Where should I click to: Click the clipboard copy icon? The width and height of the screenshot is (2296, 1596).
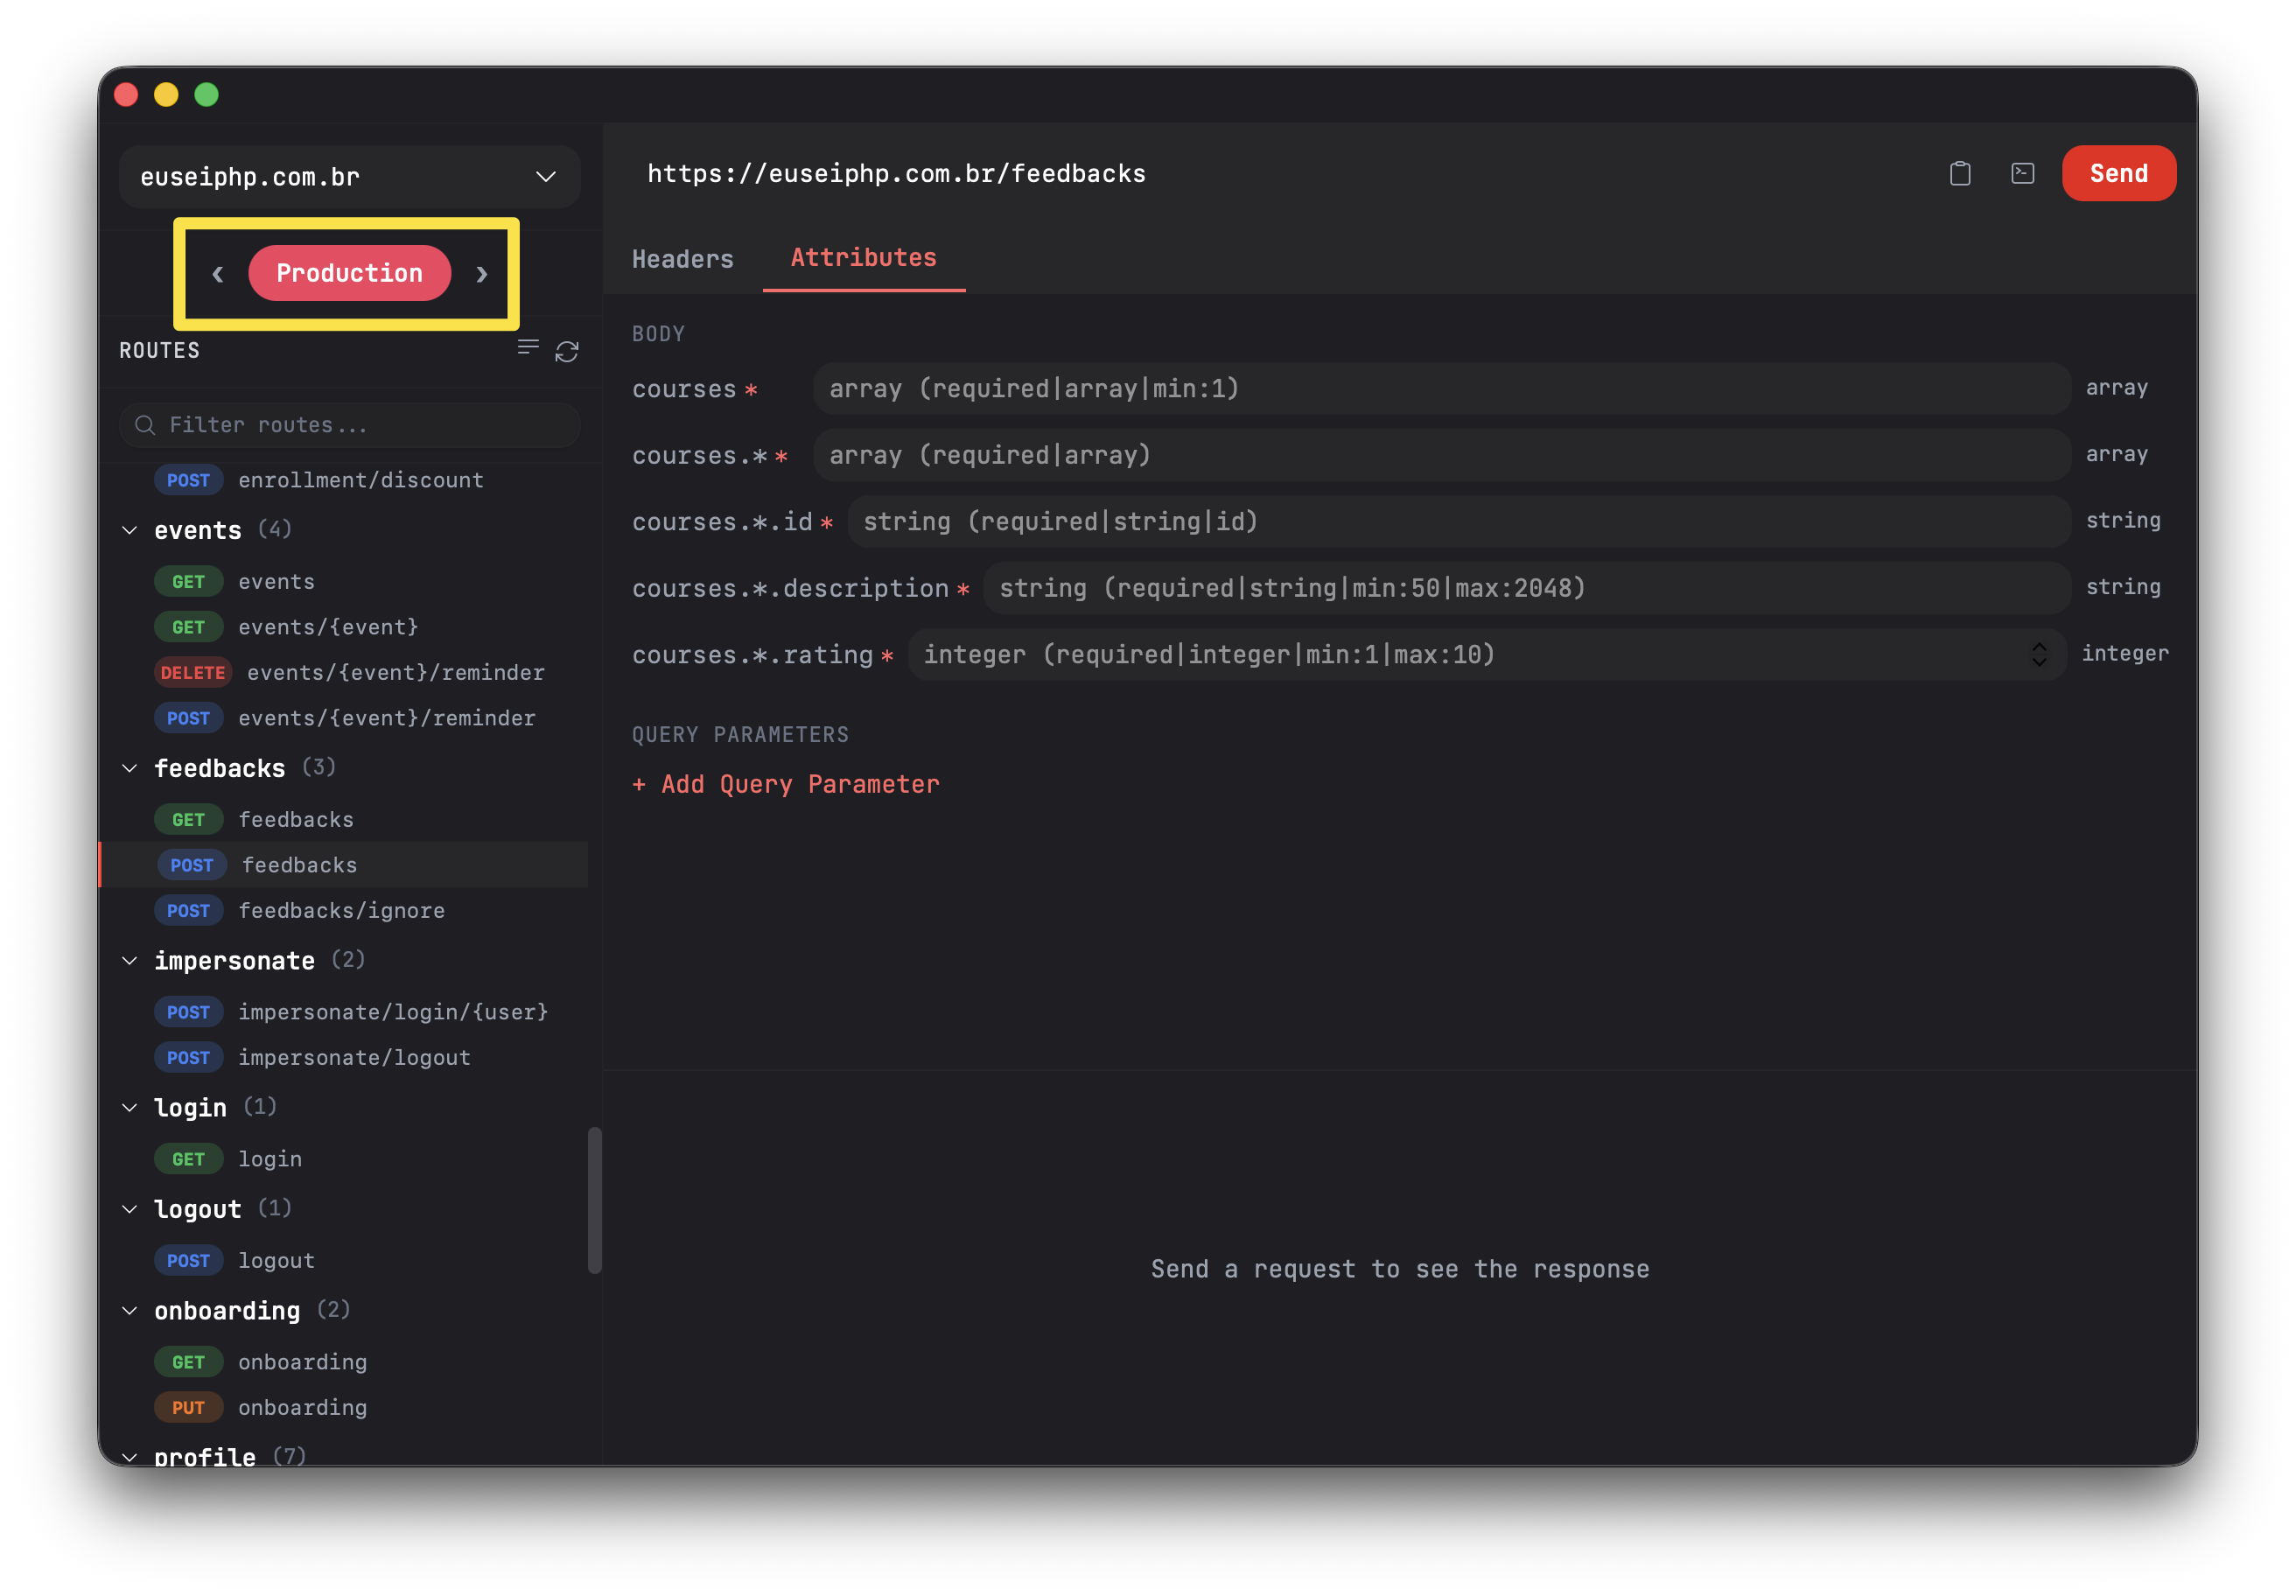(x=1960, y=174)
